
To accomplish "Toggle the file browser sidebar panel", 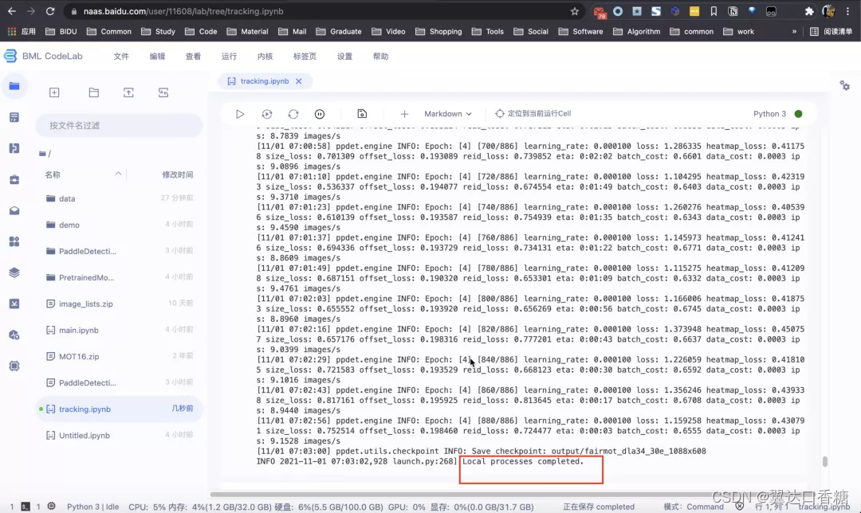I will point(14,86).
